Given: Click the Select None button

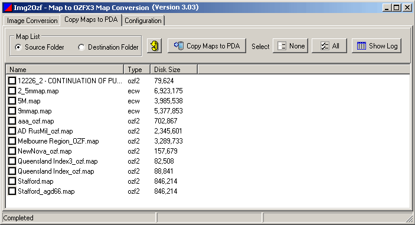Looking at the screenshot, I should 290,46.
